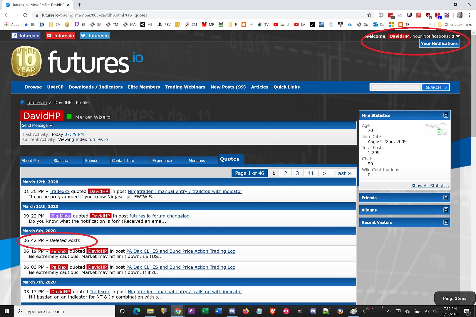Image resolution: width=476 pixels, height=317 pixels.
Task: Open the Apps shortcut in bookmarks bar
Action: click(12, 24)
